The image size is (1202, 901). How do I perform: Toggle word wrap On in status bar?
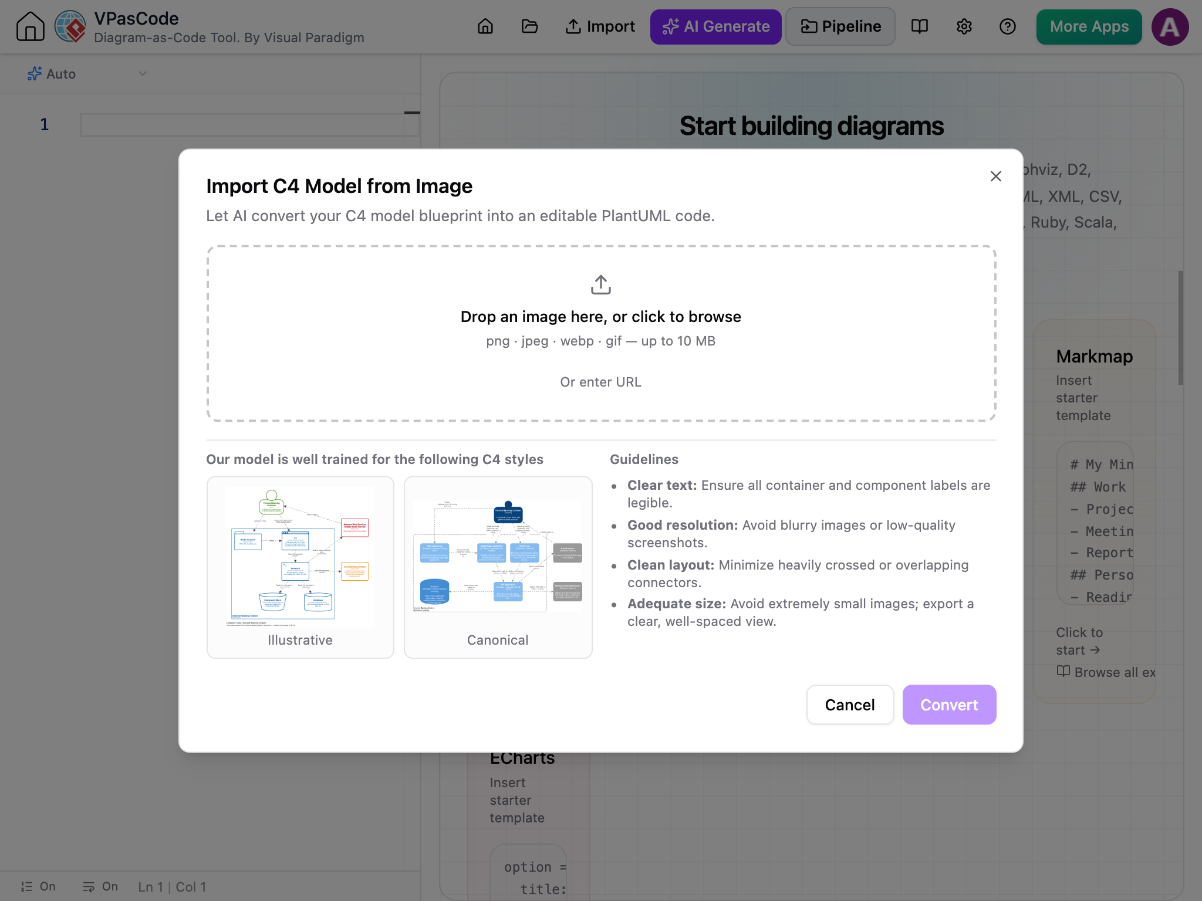point(100,886)
